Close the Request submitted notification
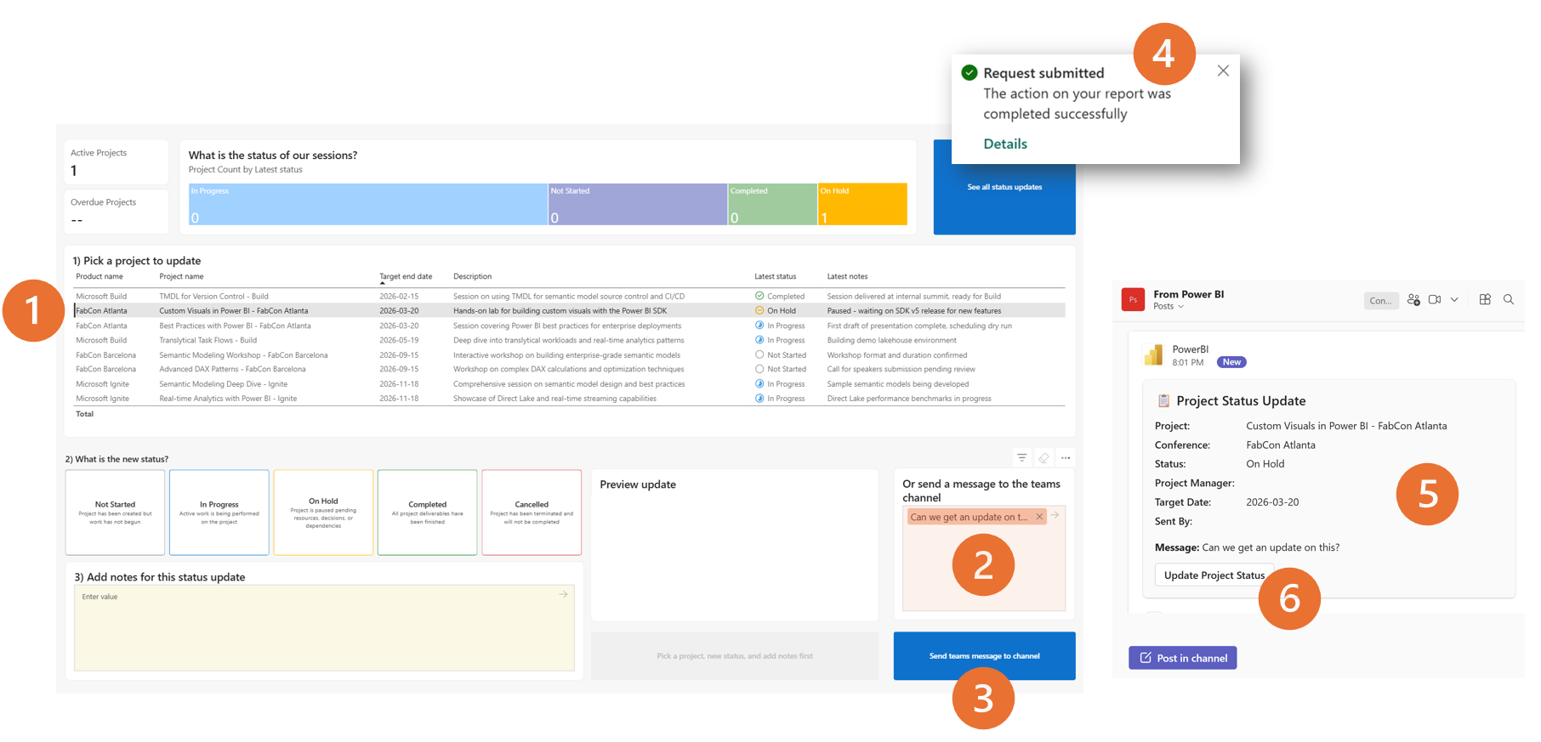This screenshot has height=742, width=1541. pyautogui.click(x=1223, y=71)
